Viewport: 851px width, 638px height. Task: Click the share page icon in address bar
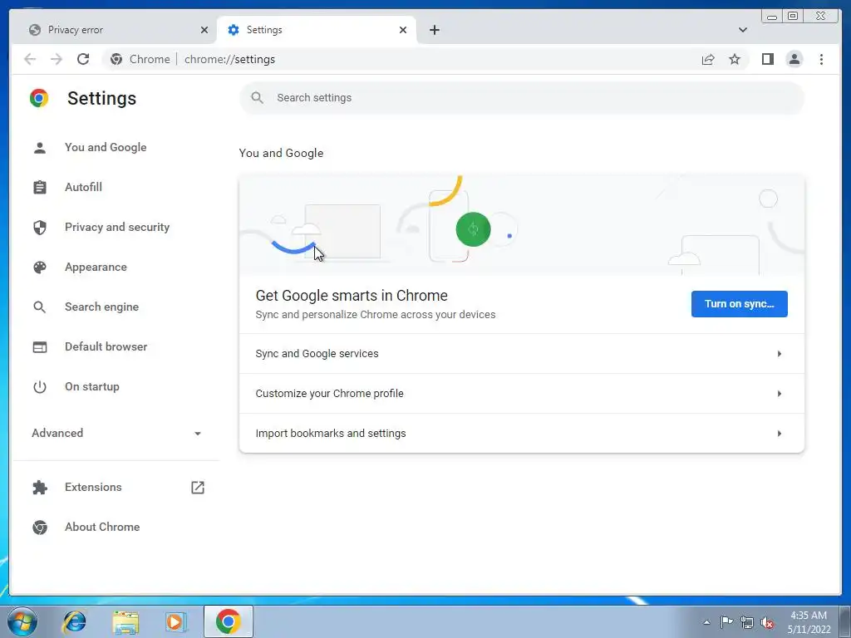coord(708,59)
